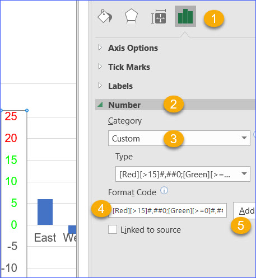Screen dimensions: 256x278
Task: Toggle the Linked to source checkbox
Action: 113,229
